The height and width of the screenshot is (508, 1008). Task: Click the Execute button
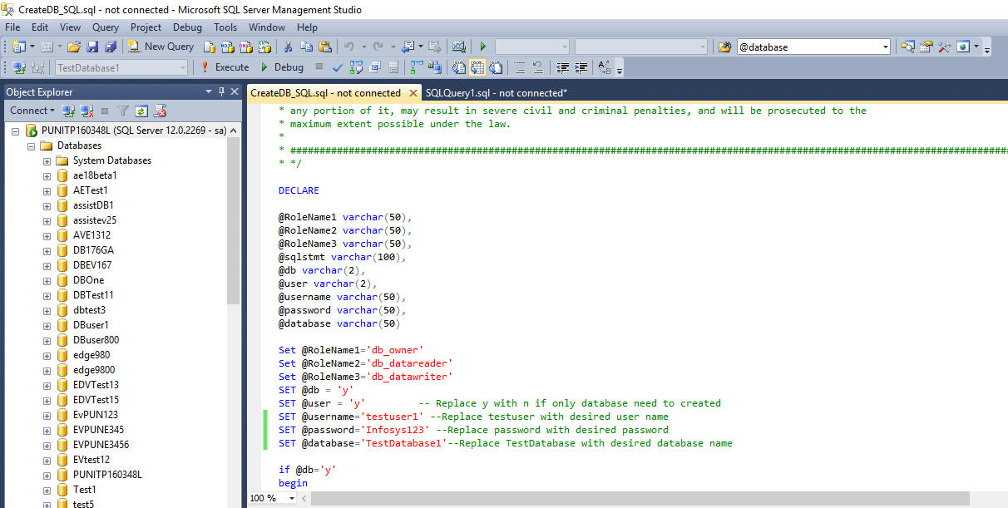click(x=224, y=67)
